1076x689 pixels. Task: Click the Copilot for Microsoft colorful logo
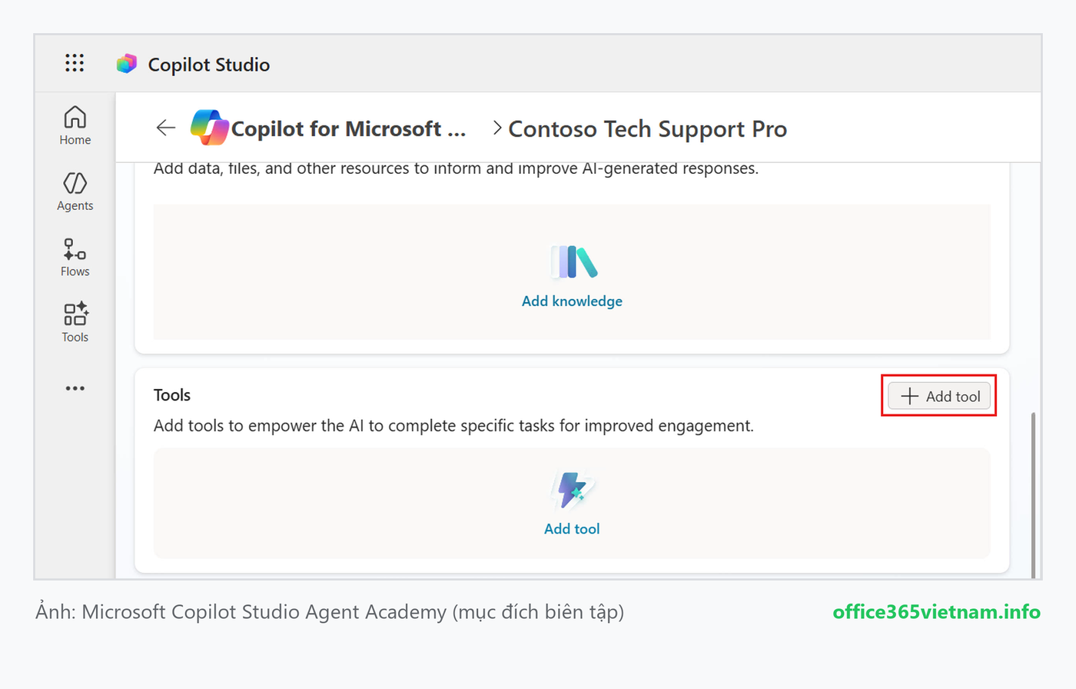pyautogui.click(x=210, y=128)
